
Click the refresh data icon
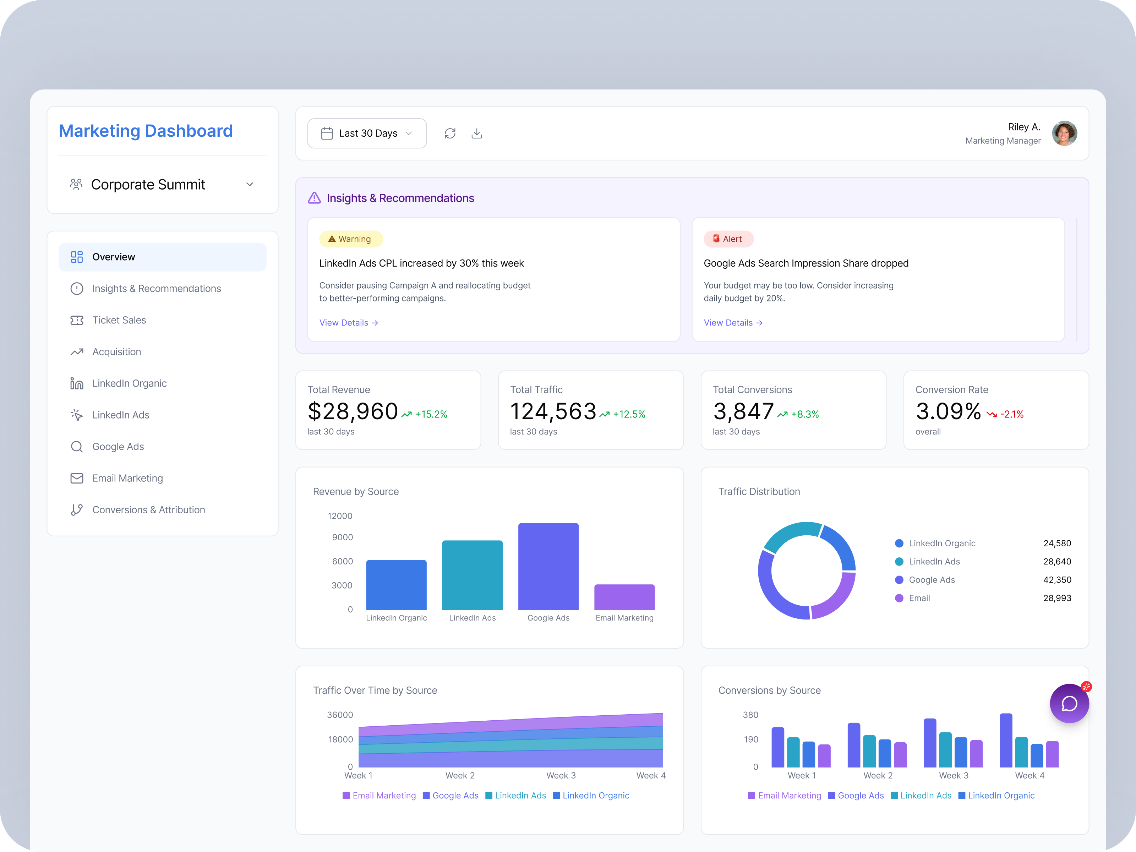pyautogui.click(x=450, y=133)
